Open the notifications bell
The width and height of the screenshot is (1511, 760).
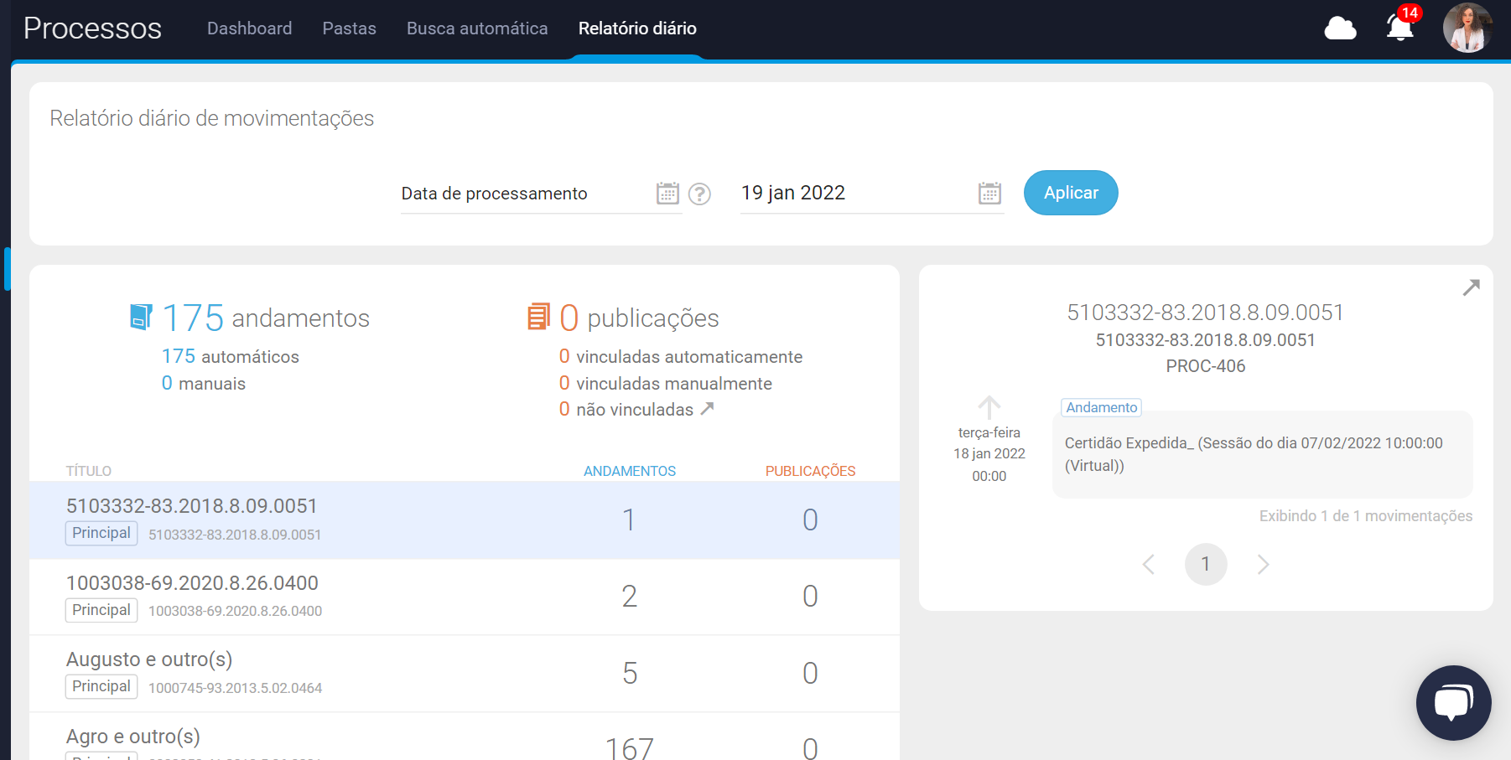tap(1399, 28)
